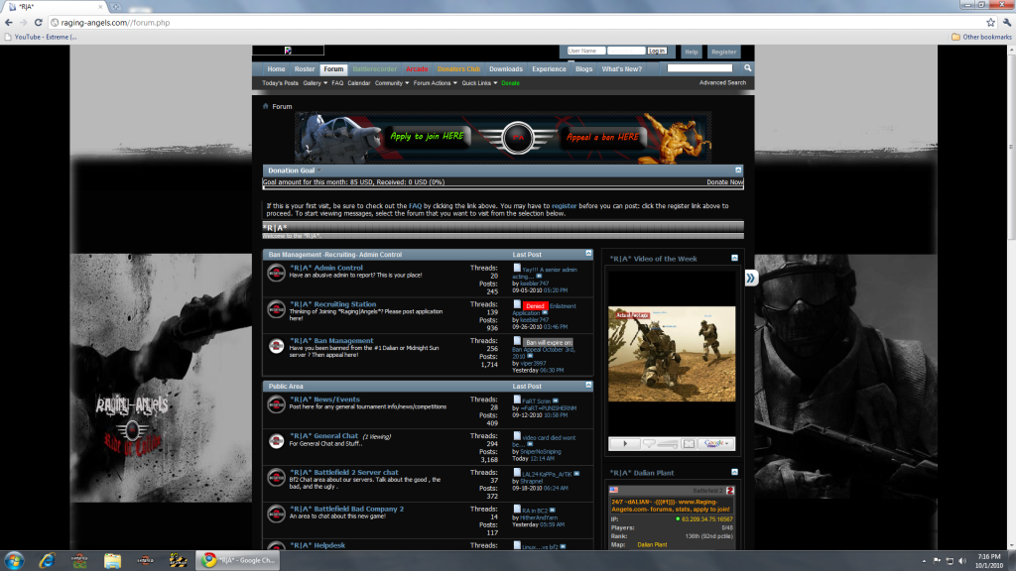The height and width of the screenshot is (571, 1016).
Task: Open the R|A Admin Control forum status icon
Action: click(276, 273)
